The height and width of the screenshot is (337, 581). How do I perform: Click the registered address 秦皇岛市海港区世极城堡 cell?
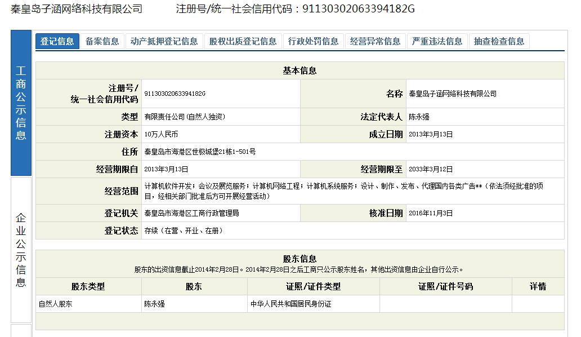pos(200,151)
